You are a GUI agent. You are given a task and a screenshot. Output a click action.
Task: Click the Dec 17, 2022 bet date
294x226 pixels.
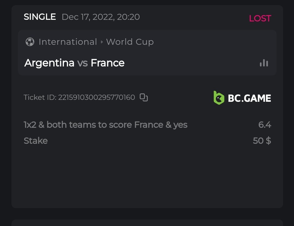[x=101, y=17]
